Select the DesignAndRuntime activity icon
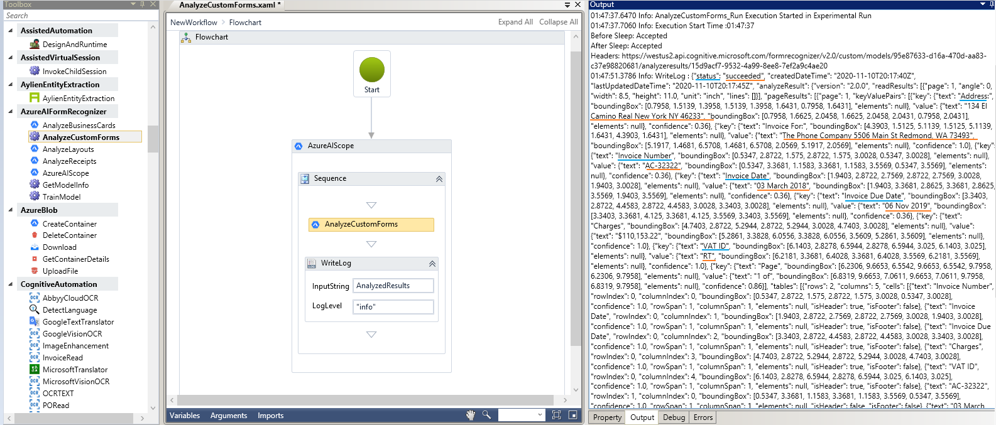 click(x=35, y=45)
